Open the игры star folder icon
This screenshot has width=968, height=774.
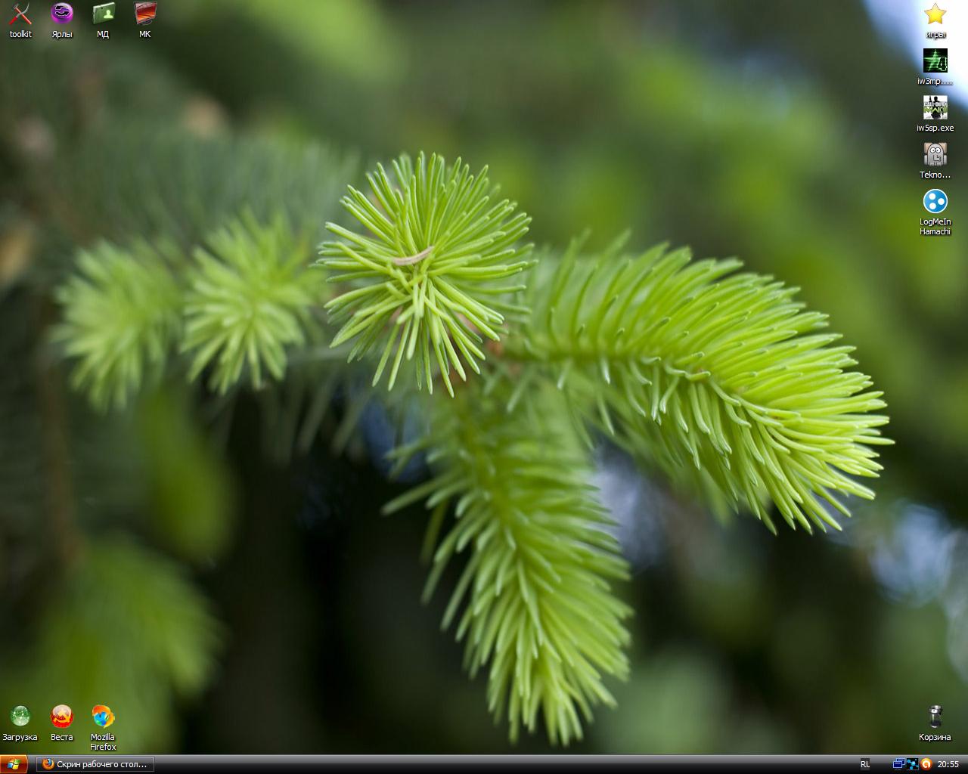(x=935, y=14)
